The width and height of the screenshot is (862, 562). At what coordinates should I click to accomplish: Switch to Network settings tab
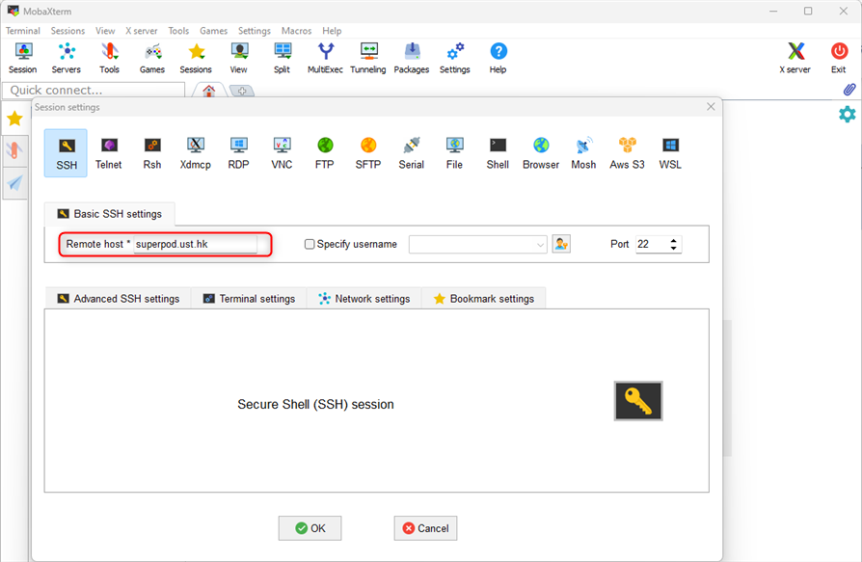(364, 298)
